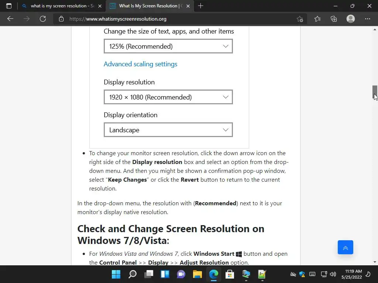This screenshot has height=283, width=378.
Task: Open volume control in system tray
Action: pyautogui.click(x=333, y=274)
